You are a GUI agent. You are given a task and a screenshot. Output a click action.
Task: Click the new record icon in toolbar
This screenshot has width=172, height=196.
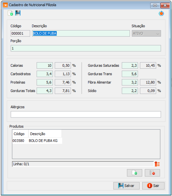pos(10,13)
